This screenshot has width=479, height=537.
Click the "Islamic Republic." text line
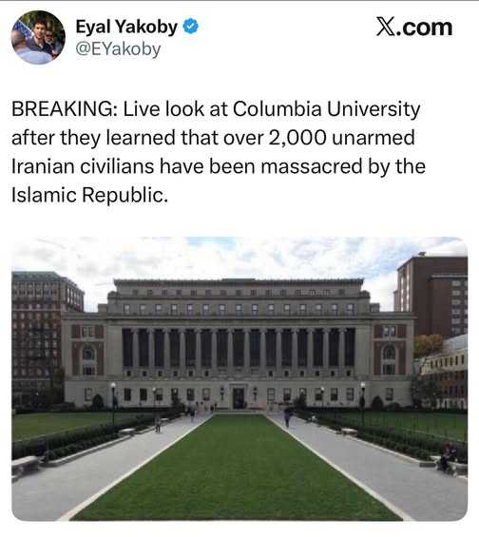[89, 195]
